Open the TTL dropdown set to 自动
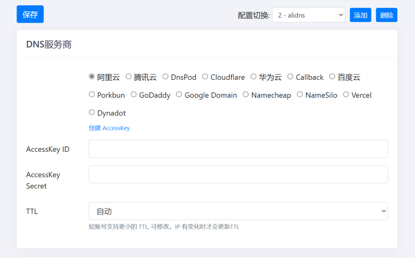The image size is (415, 258). click(x=238, y=211)
